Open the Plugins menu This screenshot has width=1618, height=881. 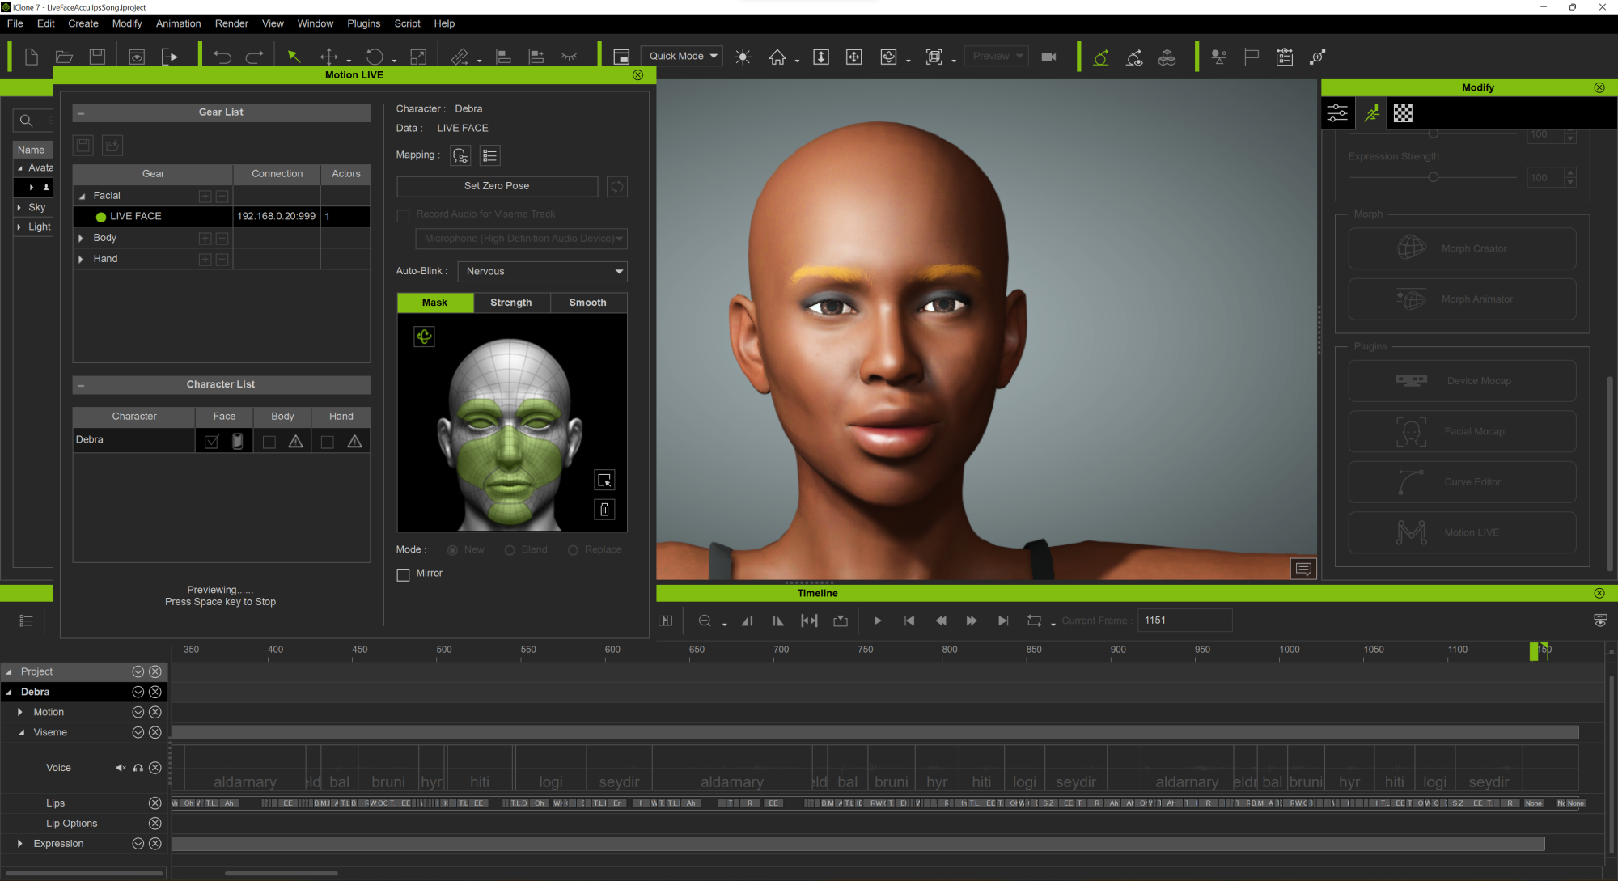[363, 23]
